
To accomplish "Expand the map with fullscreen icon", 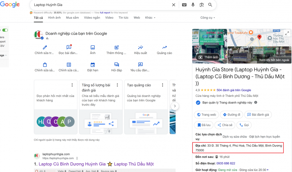I will click(x=287, y=33).
